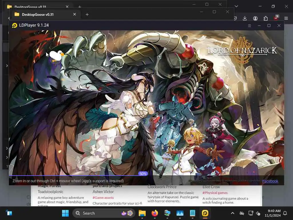293x220 pixels.
Task: Click the Rapunzel puzzle game description text
Action: pos(173,197)
